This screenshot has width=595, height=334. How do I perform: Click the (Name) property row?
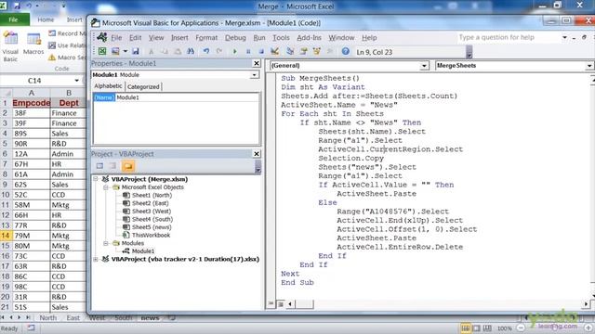[176, 97]
